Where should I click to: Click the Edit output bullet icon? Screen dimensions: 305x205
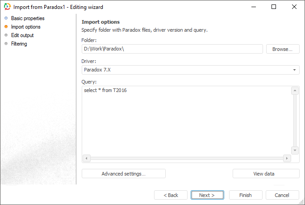[x=6, y=35]
